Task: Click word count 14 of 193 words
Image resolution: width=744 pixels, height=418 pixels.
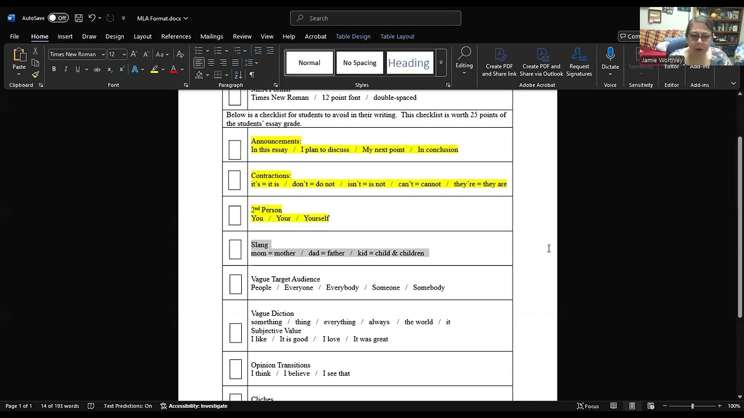Action: [60, 406]
